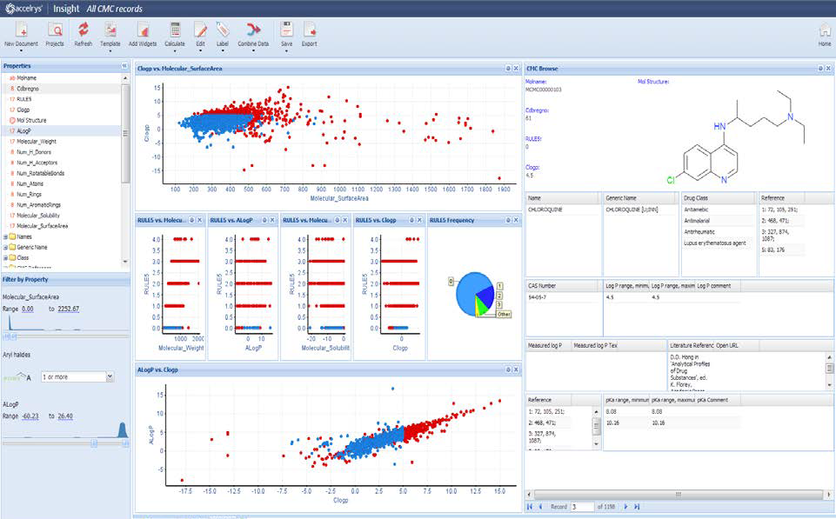Click ALogP range slider upper handle
836x519 pixels.
(x=126, y=443)
